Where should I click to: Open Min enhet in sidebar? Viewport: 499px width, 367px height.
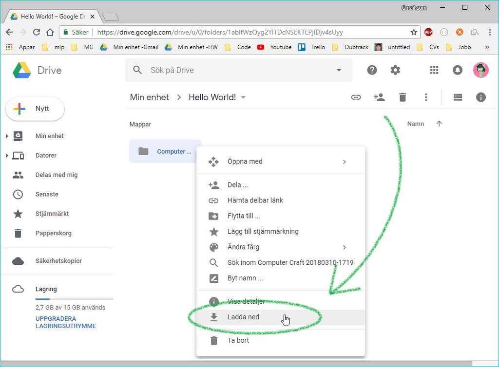point(49,136)
